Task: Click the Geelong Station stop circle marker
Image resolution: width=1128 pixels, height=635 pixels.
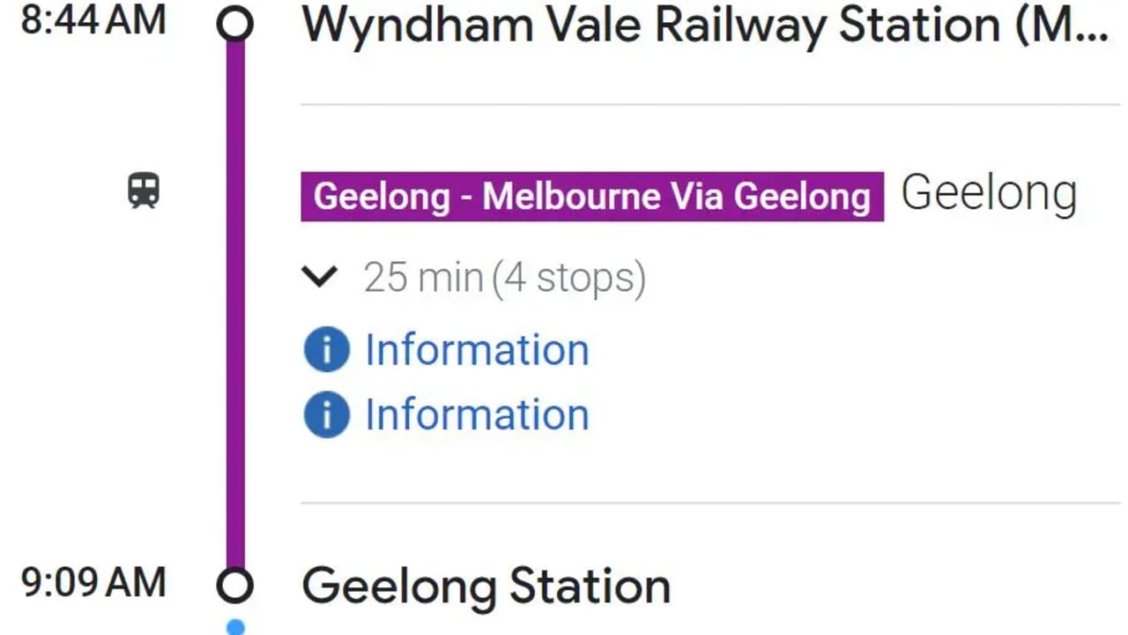Action: pos(234,585)
